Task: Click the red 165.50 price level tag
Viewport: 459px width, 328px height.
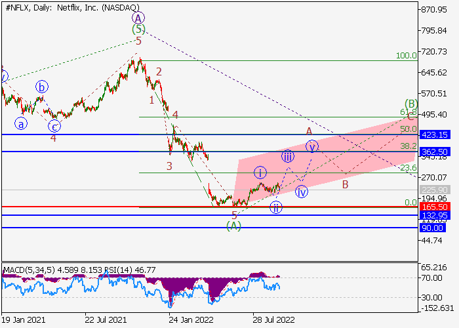Action: tap(435, 207)
